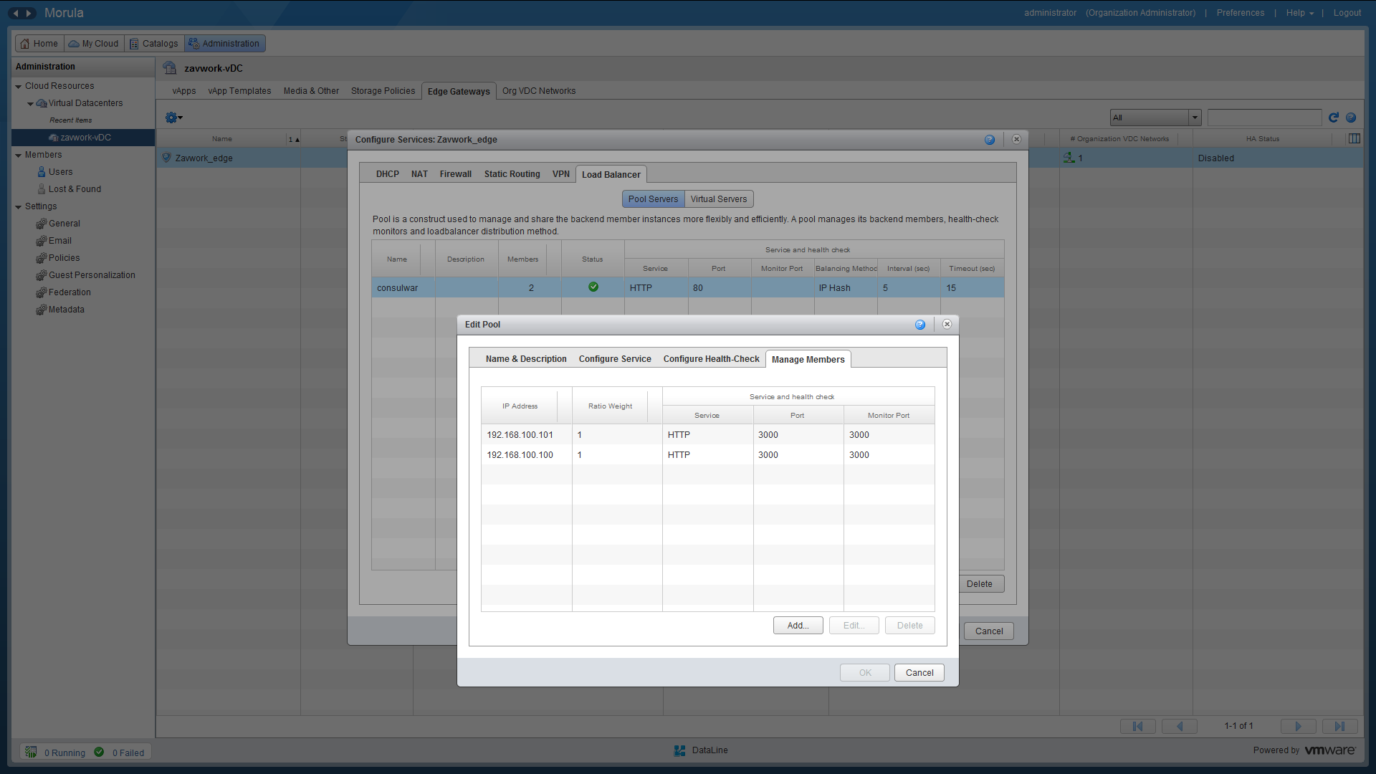Image resolution: width=1376 pixels, height=774 pixels.
Task: Click the Configure Services help icon
Action: pyautogui.click(x=990, y=140)
